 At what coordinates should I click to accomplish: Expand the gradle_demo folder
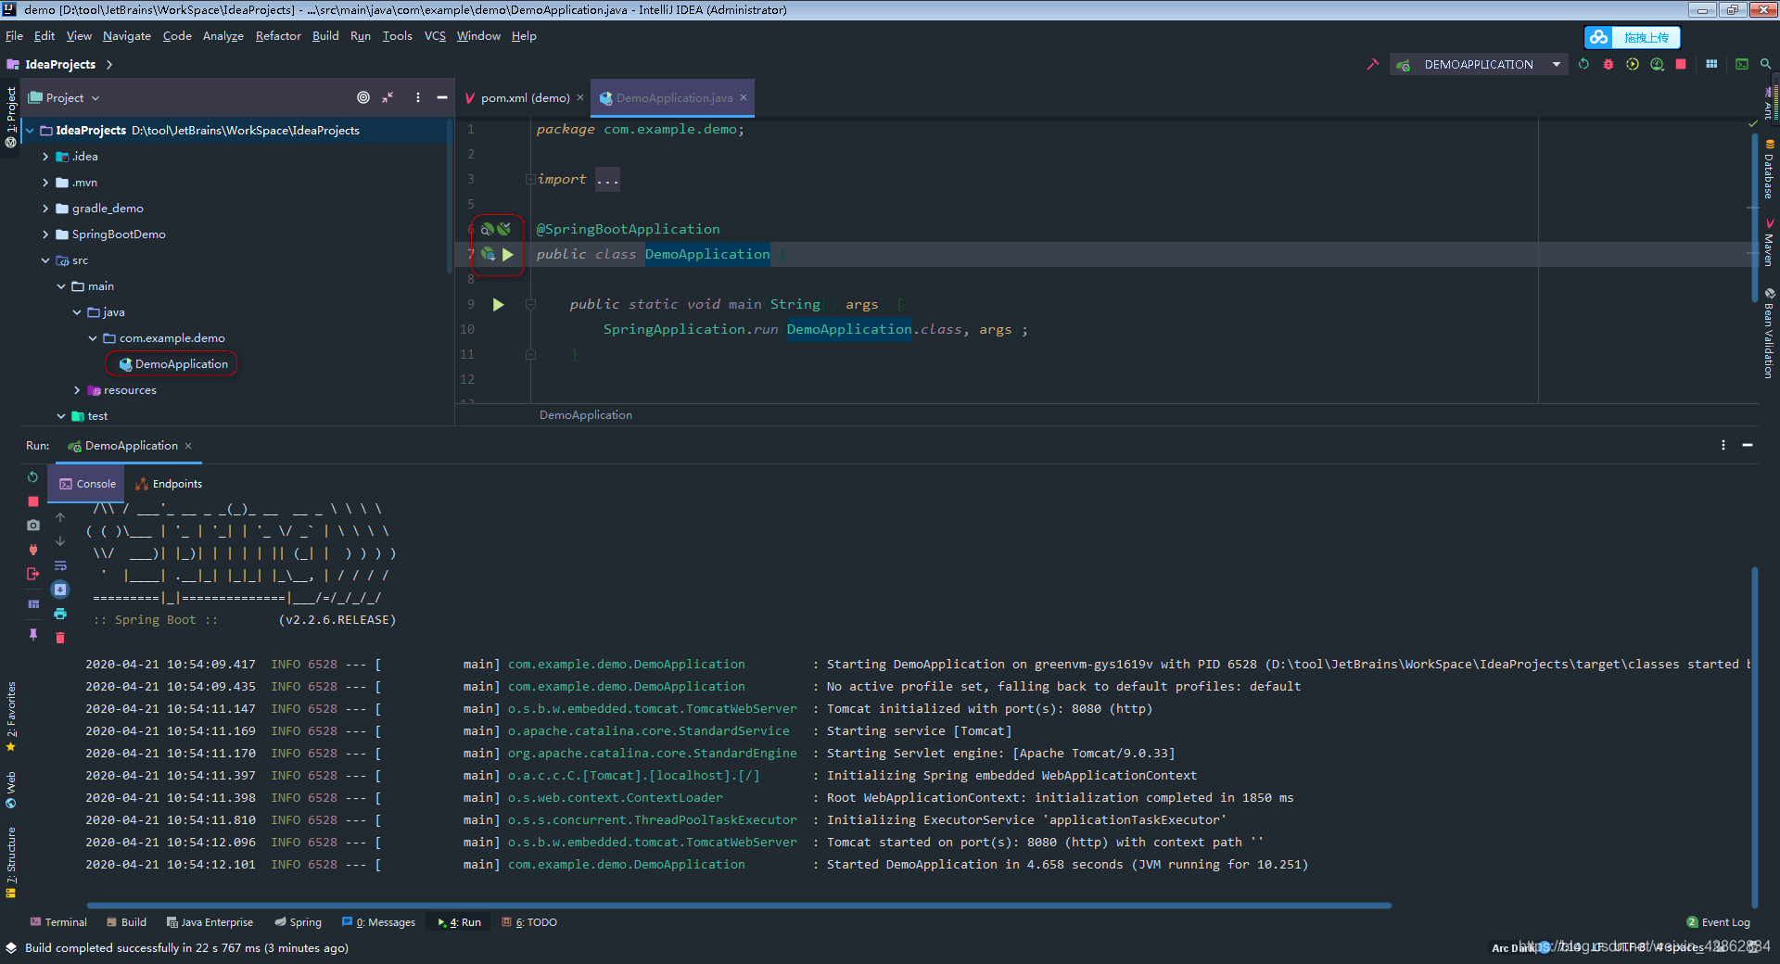[45, 209]
